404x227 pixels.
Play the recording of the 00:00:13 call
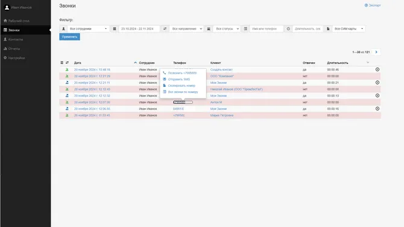tap(377, 95)
